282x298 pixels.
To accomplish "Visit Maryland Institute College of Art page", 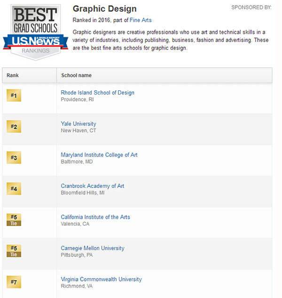I will (x=99, y=155).
